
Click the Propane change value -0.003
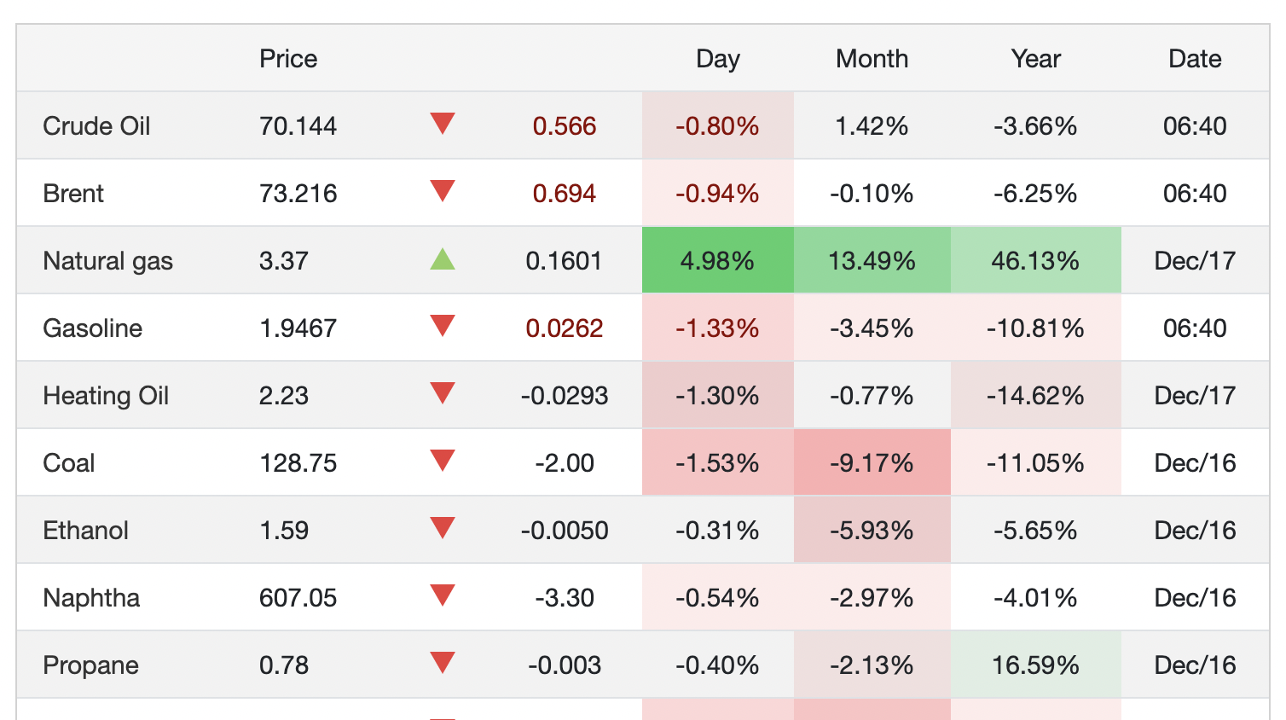point(565,665)
